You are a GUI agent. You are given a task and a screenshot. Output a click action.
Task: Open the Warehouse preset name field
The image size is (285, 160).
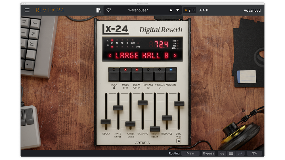coord(138,10)
